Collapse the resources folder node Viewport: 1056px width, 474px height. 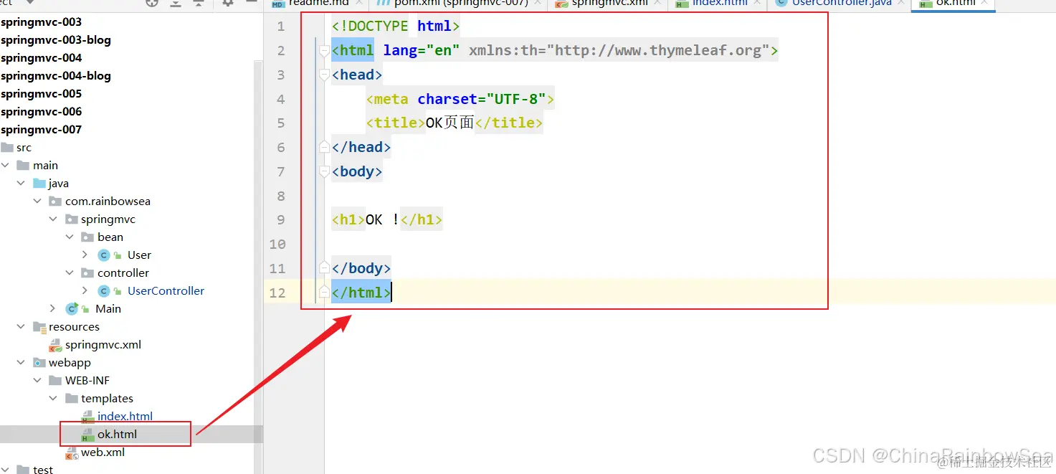pos(22,327)
